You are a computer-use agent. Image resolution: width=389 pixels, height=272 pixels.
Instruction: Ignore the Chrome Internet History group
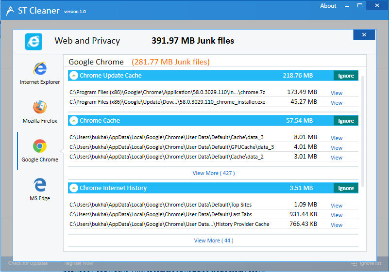[346, 188]
